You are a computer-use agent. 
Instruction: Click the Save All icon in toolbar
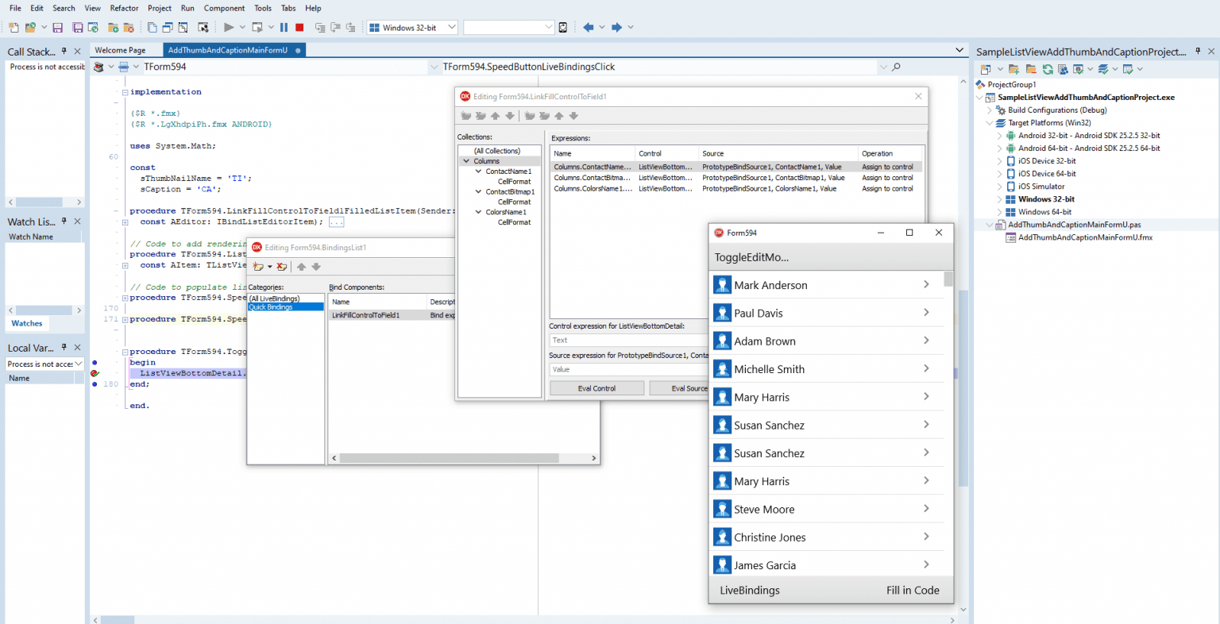click(77, 27)
